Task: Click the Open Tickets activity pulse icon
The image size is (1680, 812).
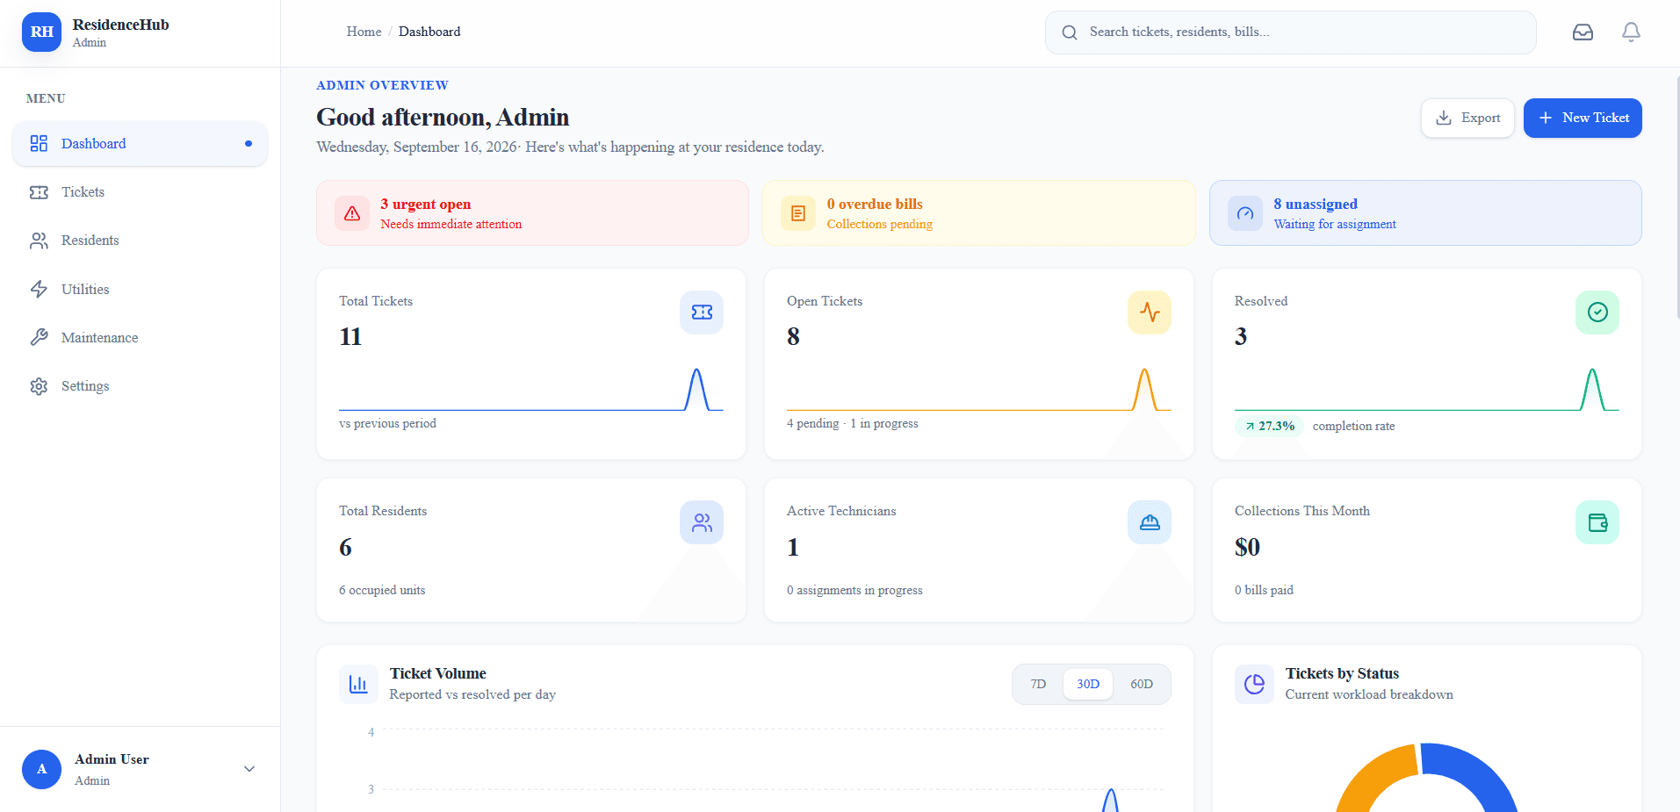Action: pos(1150,313)
